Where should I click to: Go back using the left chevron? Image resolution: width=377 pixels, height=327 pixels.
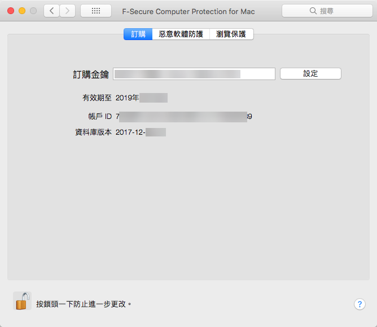[52, 11]
